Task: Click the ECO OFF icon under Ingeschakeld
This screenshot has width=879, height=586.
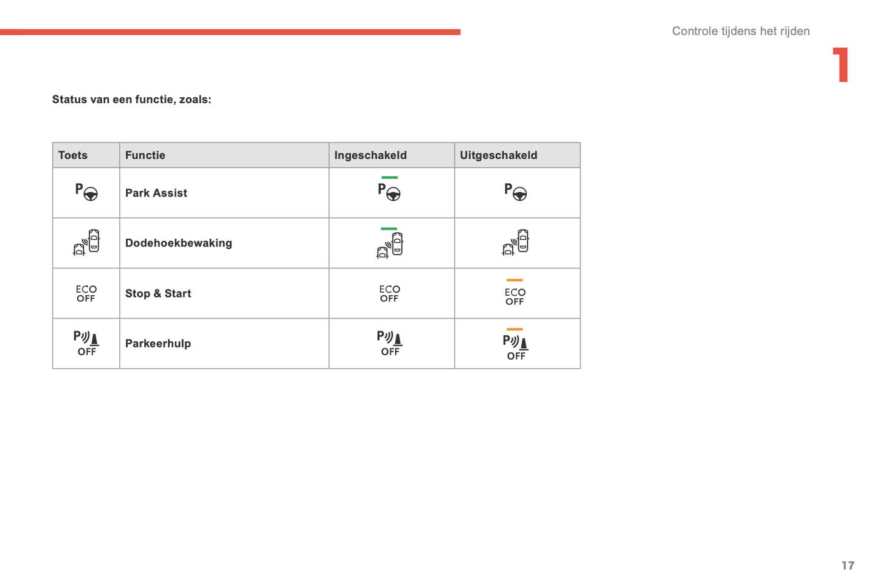Action: pyautogui.click(x=389, y=293)
